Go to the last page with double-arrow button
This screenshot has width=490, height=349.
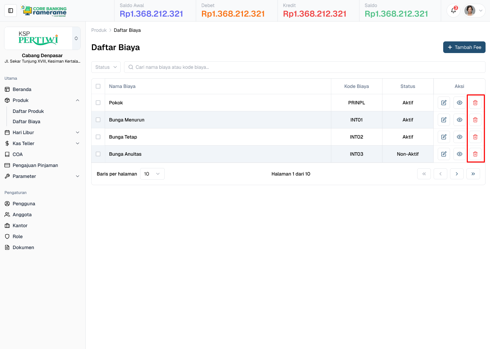[x=473, y=173]
